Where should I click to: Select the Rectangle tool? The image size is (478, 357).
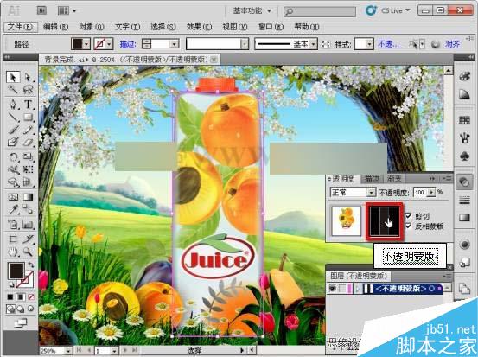[28, 117]
